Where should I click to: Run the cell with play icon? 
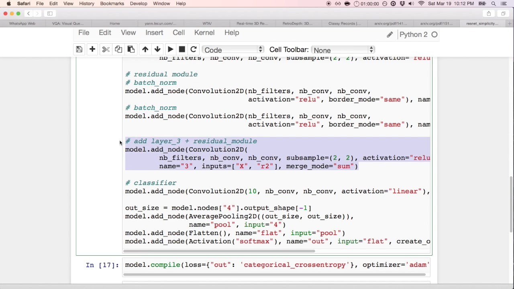tap(170, 49)
